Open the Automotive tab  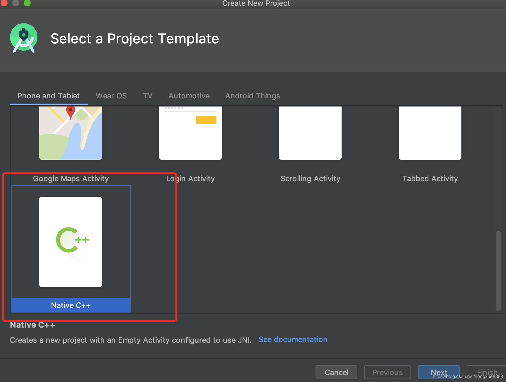pos(189,96)
